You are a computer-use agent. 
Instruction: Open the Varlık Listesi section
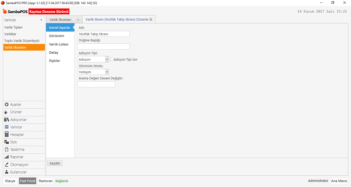[59, 44]
